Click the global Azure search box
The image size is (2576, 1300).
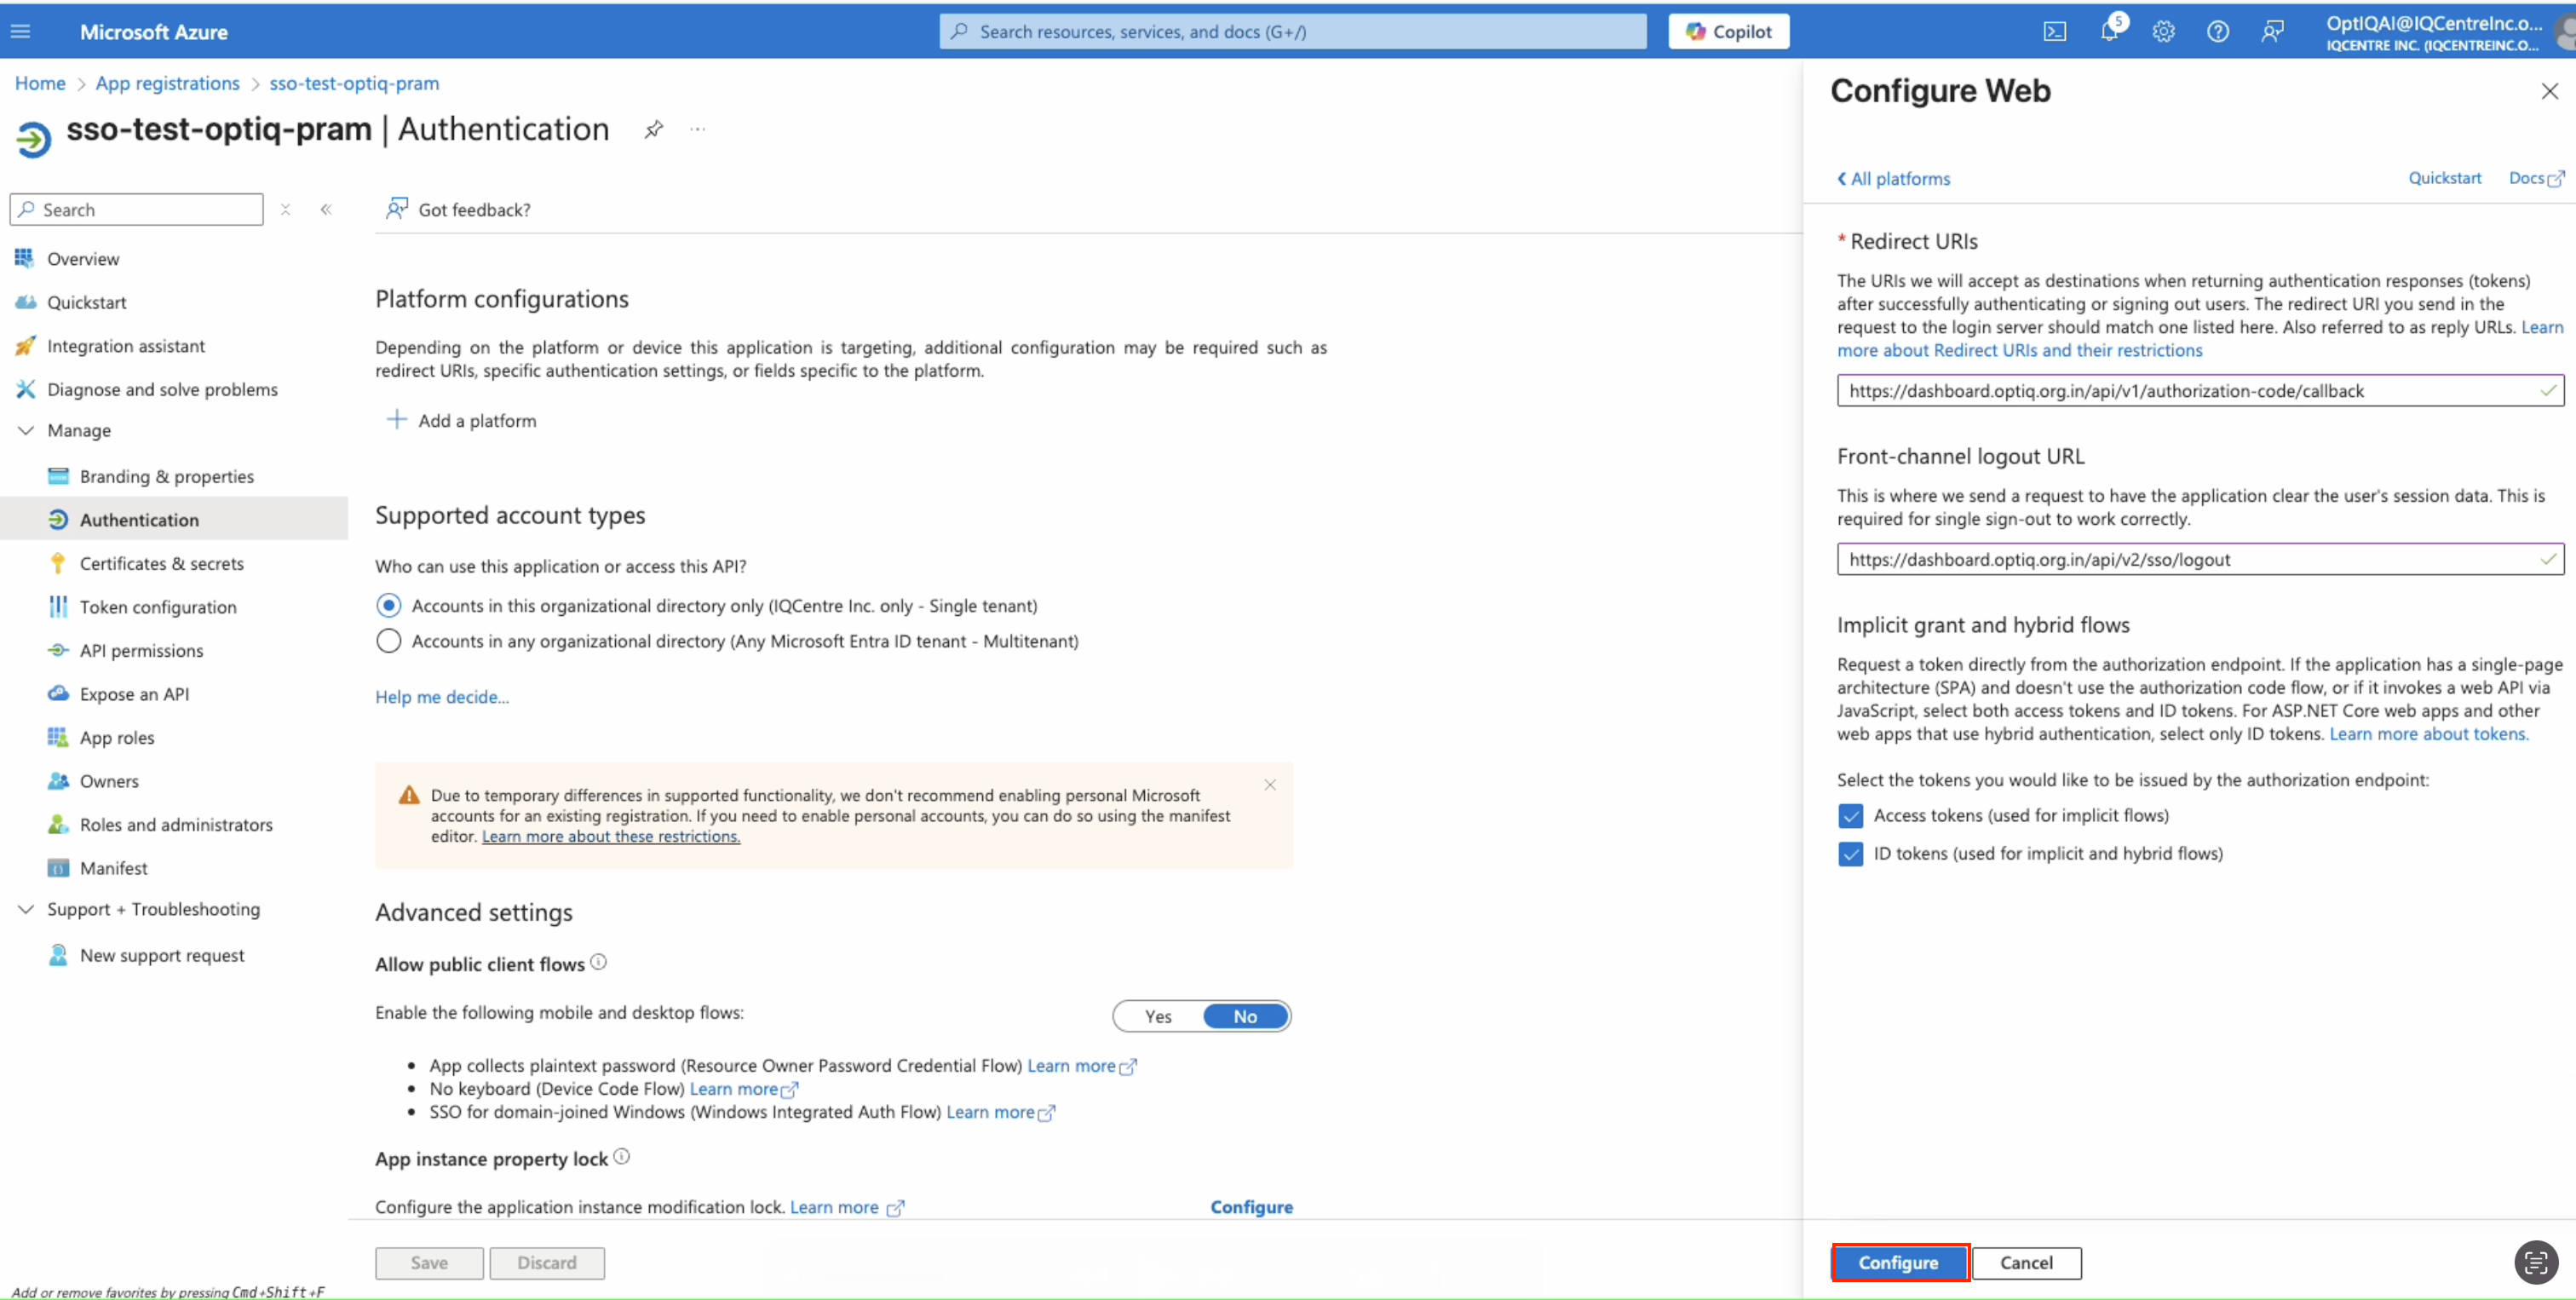[x=1292, y=31]
